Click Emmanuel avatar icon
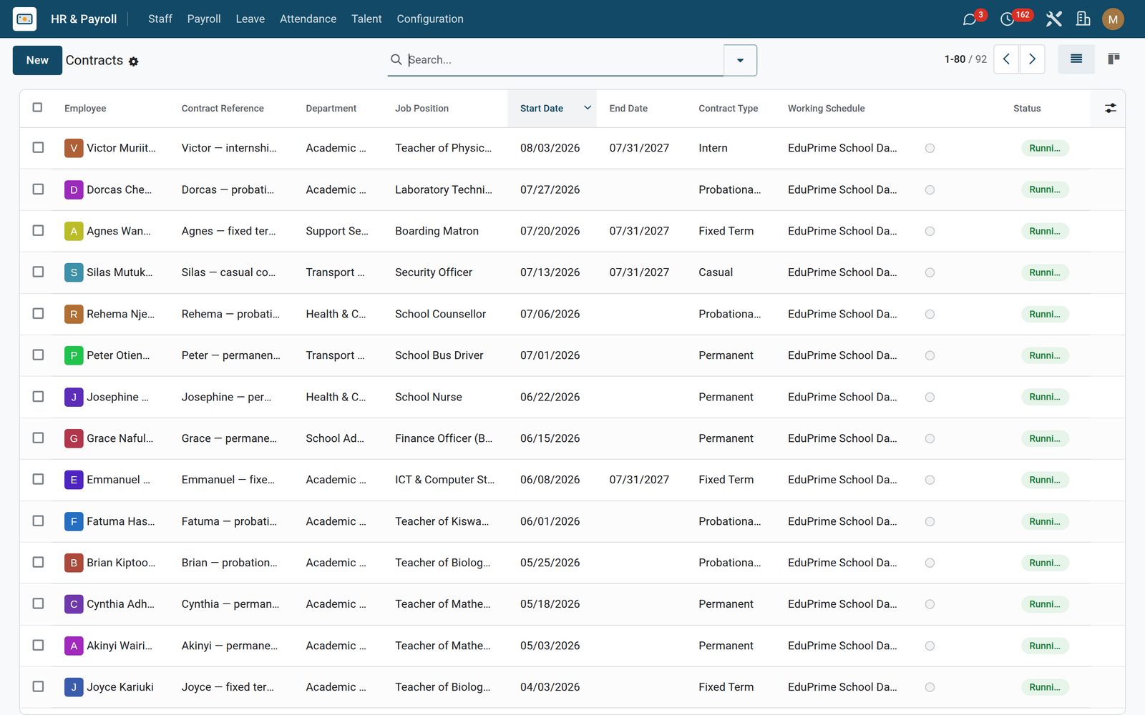Viewport: 1145px width, 715px height. 74,480
